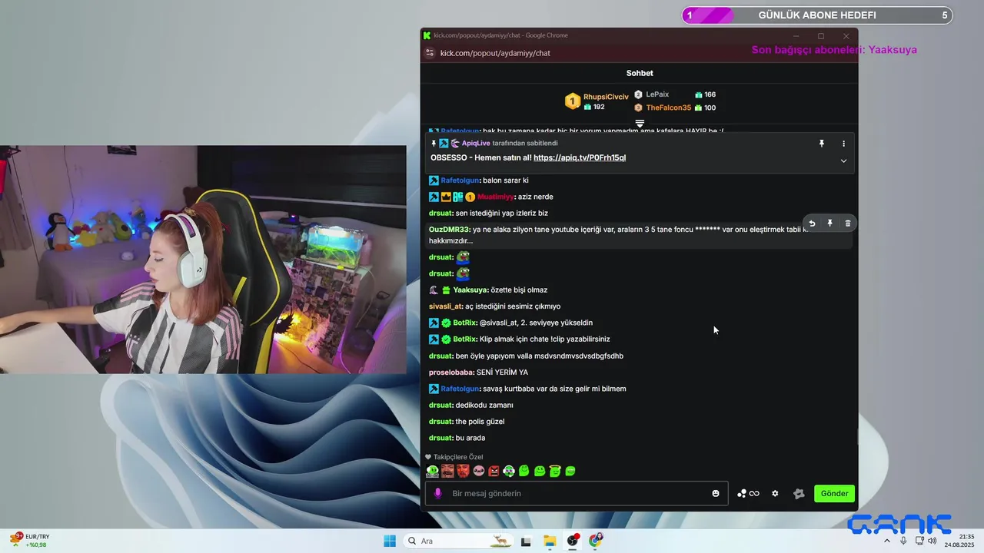This screenshot has width=984, height=553.
Task: Click the moderator badge icon beside settings
Action: point(799,494)
